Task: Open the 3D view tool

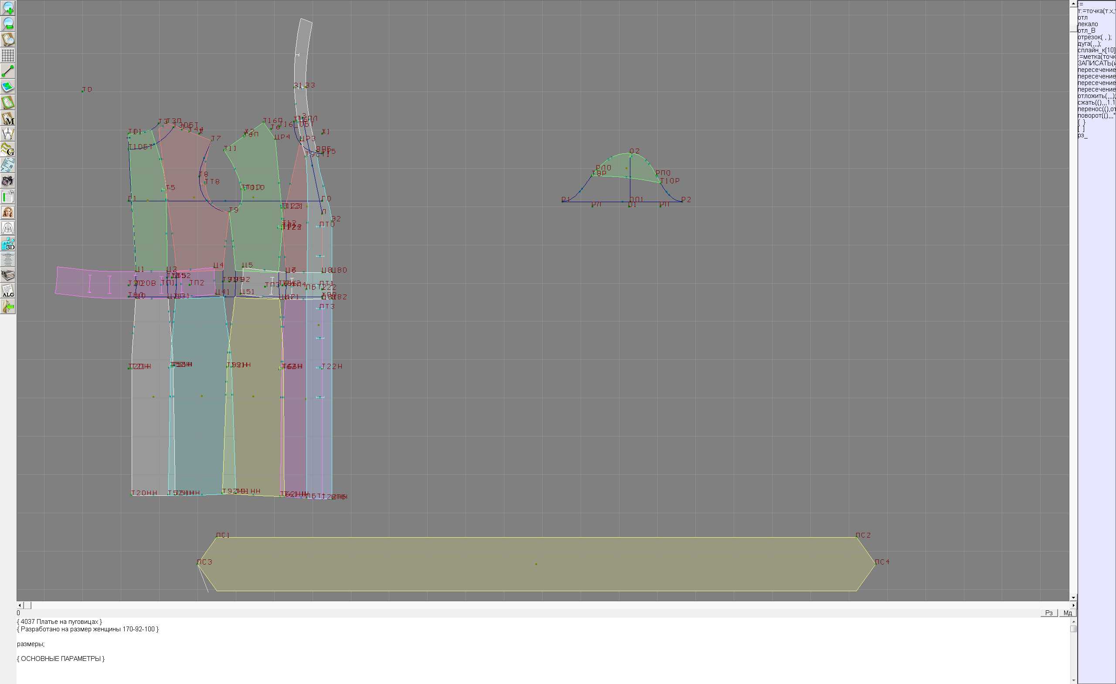Action: pos(8,244)
